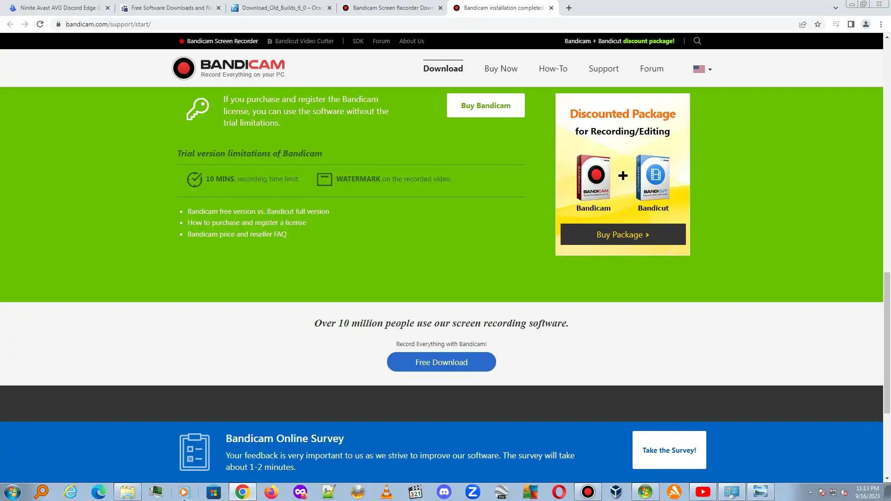Expand the tab search chevron
Viewport: 891px width, 501px height.
835,8
